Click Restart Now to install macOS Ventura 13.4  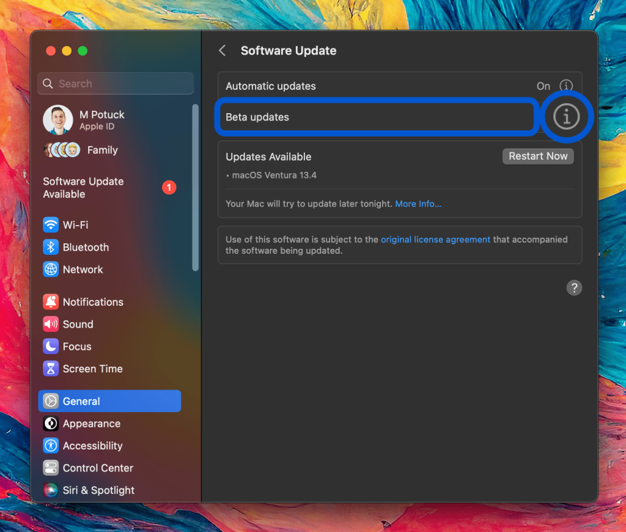click(537, 156)
